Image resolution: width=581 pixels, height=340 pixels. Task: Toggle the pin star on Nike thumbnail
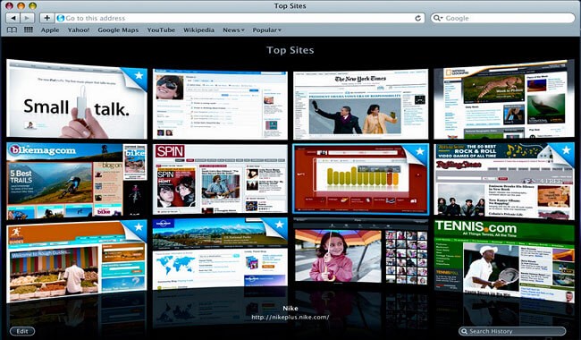click(x=420, y=151)
